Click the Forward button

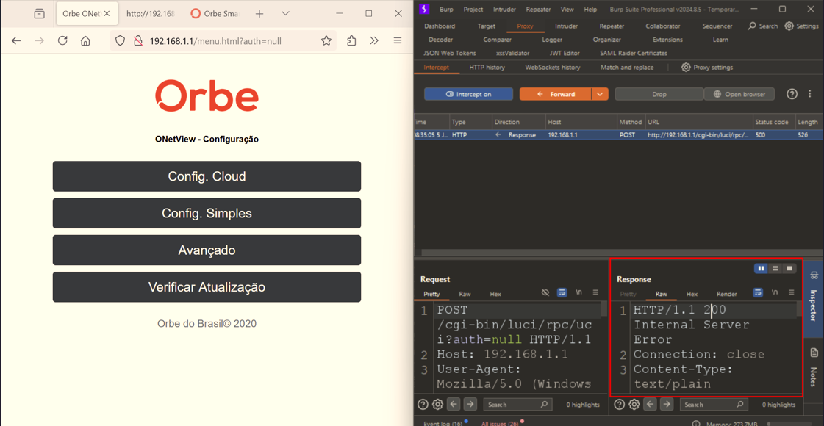tap(555, 94)
